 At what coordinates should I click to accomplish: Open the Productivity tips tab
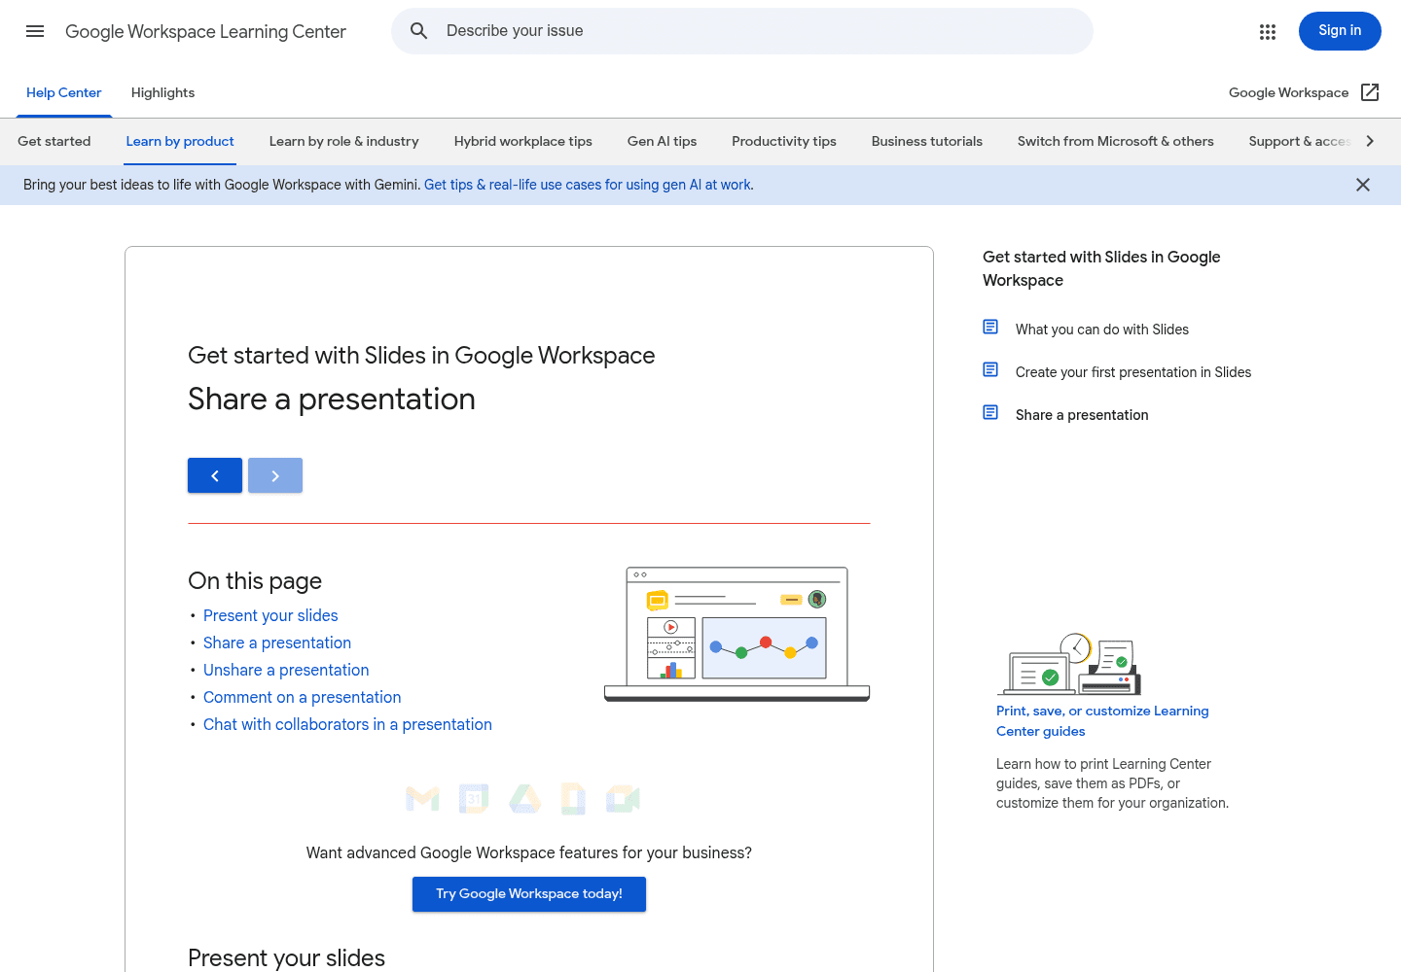(x=784, y=141)
